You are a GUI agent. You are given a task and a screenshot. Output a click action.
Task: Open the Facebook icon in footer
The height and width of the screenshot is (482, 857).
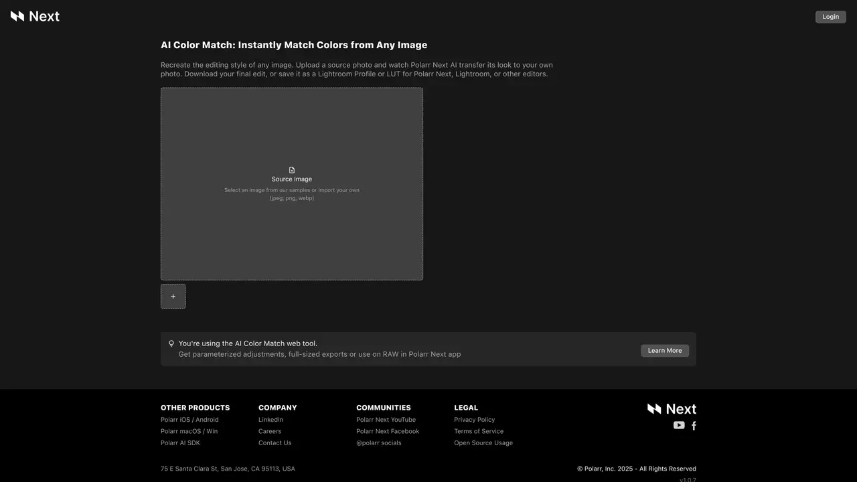pyautogui.click(x=694, y=426)
